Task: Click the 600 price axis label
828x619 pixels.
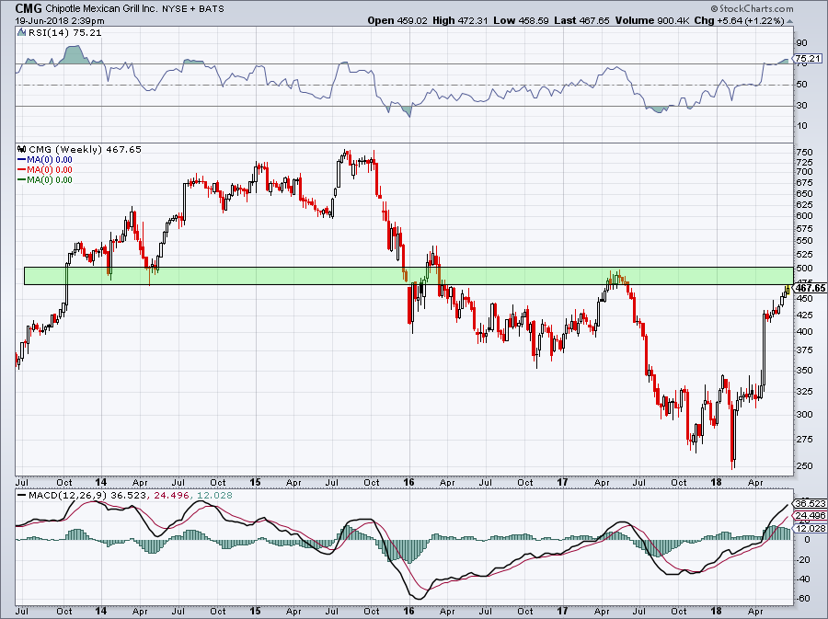Action: point(804,216)
